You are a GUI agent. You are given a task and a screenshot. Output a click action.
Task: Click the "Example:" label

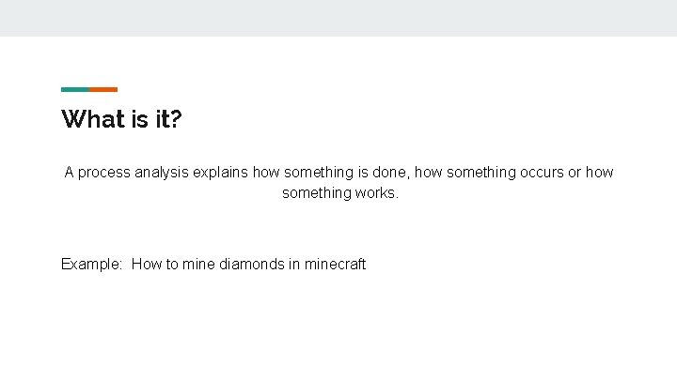92,265
